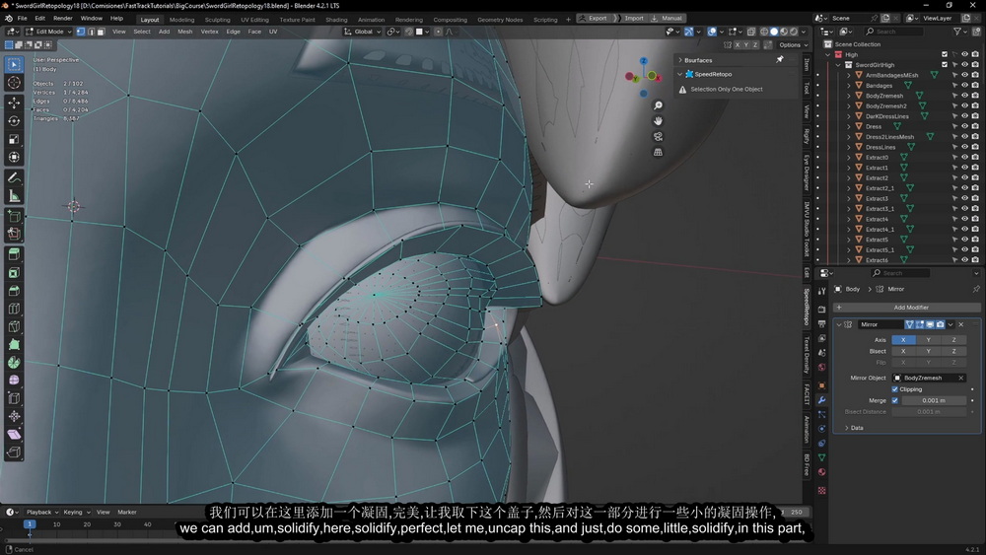Hide the Bandages object in outliner

[x=964, y=86]
